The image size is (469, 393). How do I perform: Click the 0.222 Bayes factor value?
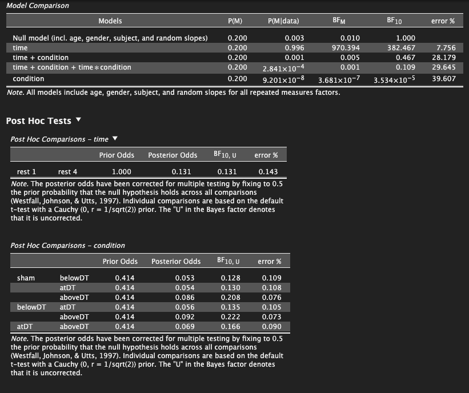tap(230, 317)
